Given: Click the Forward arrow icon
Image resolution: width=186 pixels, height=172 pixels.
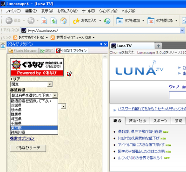Looking at the screenshot, I should pyautogui.click(x=31, y=21).
